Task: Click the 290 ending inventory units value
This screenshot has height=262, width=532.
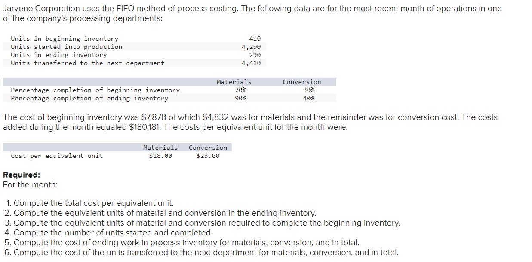Action: pos(255,55)
